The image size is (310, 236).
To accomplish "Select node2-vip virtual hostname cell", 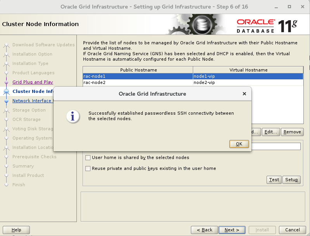I will tap(248, 82).
